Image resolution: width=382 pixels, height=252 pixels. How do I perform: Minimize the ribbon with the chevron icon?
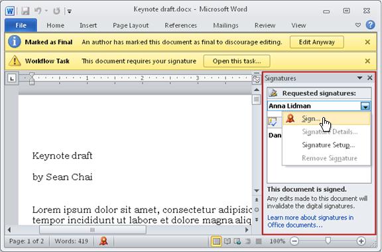(358, 25)
